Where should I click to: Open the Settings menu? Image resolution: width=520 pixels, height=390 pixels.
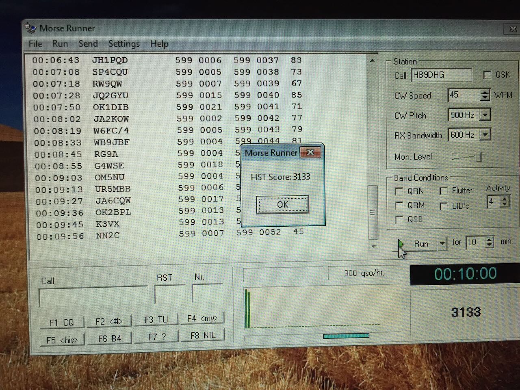[x=124, y=44]
